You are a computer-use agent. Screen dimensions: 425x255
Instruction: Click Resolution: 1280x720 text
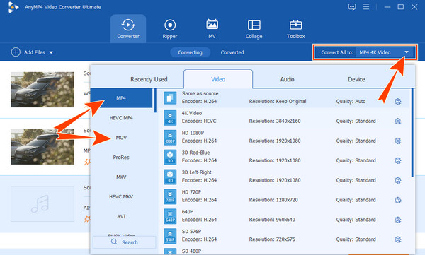pos(273,200)
